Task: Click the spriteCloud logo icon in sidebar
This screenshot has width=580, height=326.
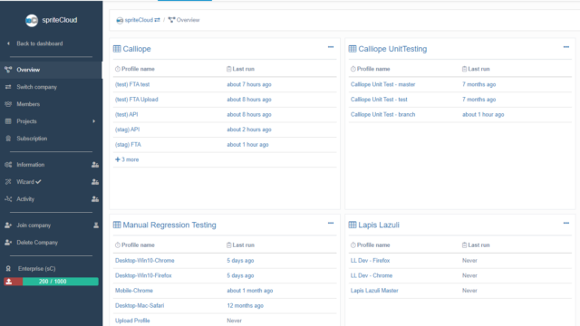Action: pos(32,20)
